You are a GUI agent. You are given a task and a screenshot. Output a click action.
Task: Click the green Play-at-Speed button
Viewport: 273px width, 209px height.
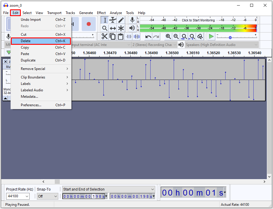211,37
